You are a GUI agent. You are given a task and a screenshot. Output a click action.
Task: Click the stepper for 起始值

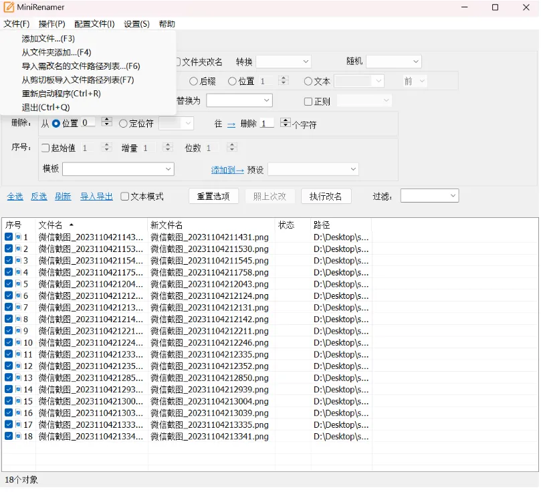pos(106,147)
